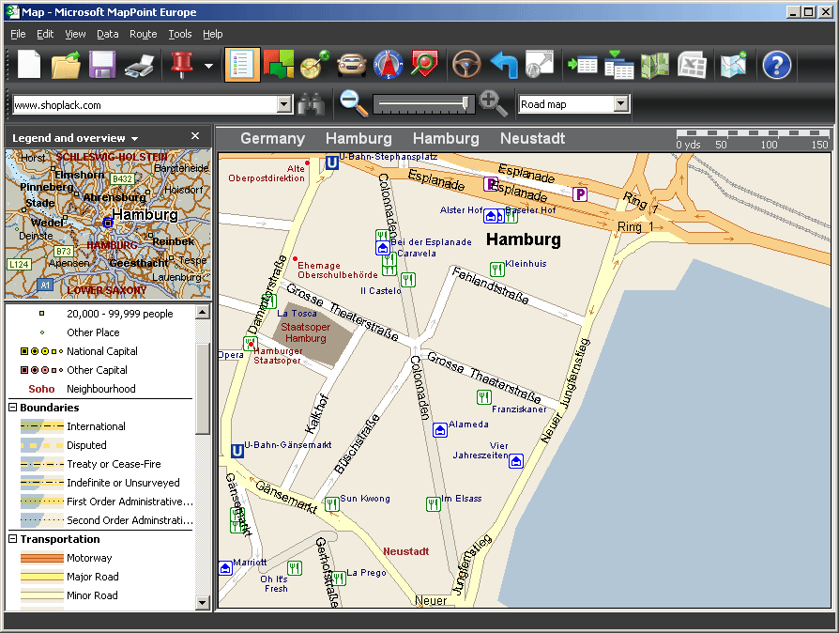
Task: Click the find box containing www.shoplack.com
Action: tap(145, 104)
